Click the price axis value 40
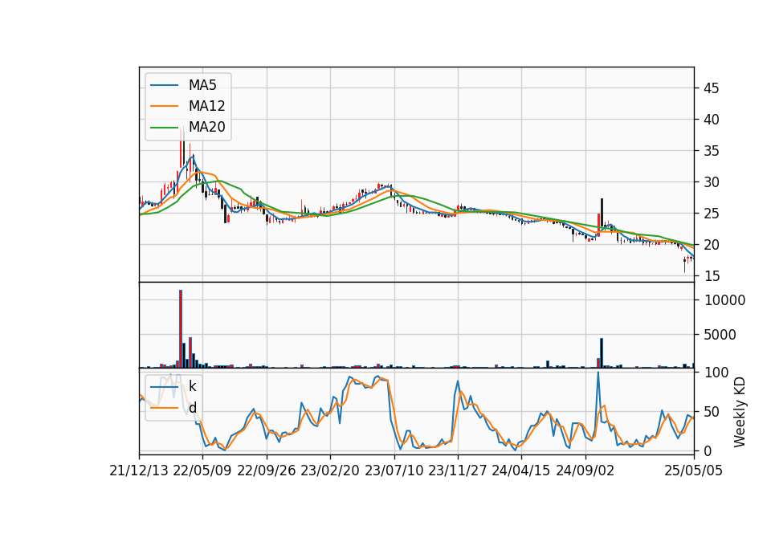The width and height of the screenshot is (771, 554). click(712, 120)
